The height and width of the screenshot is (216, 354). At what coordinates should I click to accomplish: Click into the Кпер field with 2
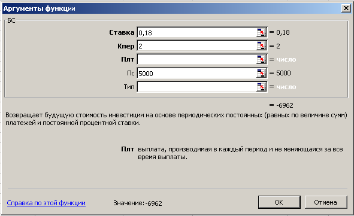[x=196, y=46]
